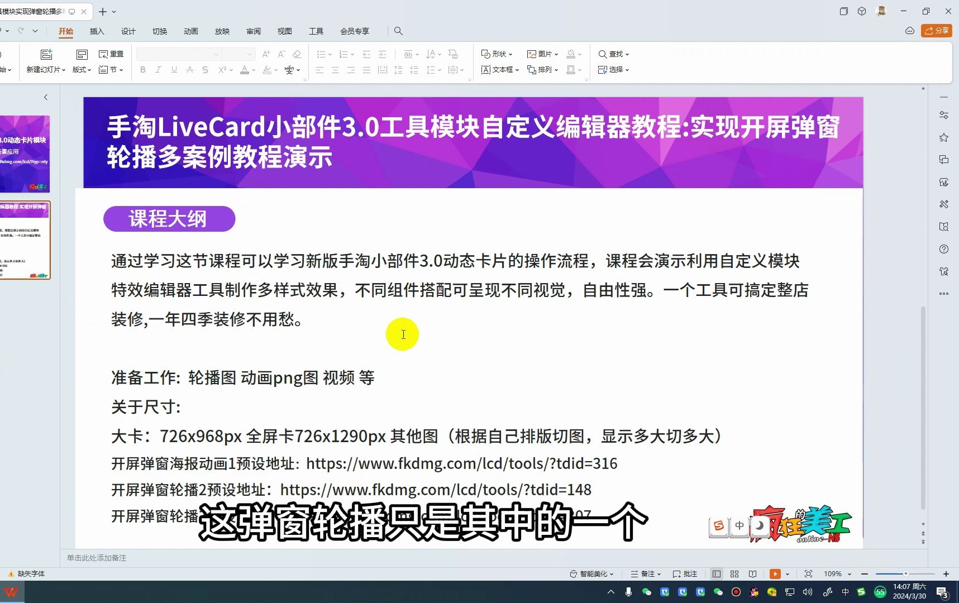Start the 查找 find tool

[x=613, y=54]
